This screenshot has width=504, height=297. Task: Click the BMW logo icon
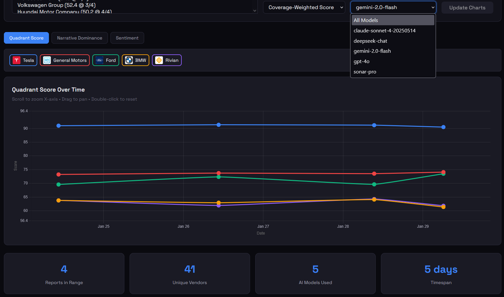(x=129, y=60)
